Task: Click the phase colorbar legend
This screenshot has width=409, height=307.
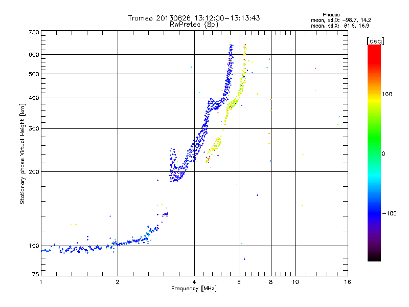Action: click(374, 152)
